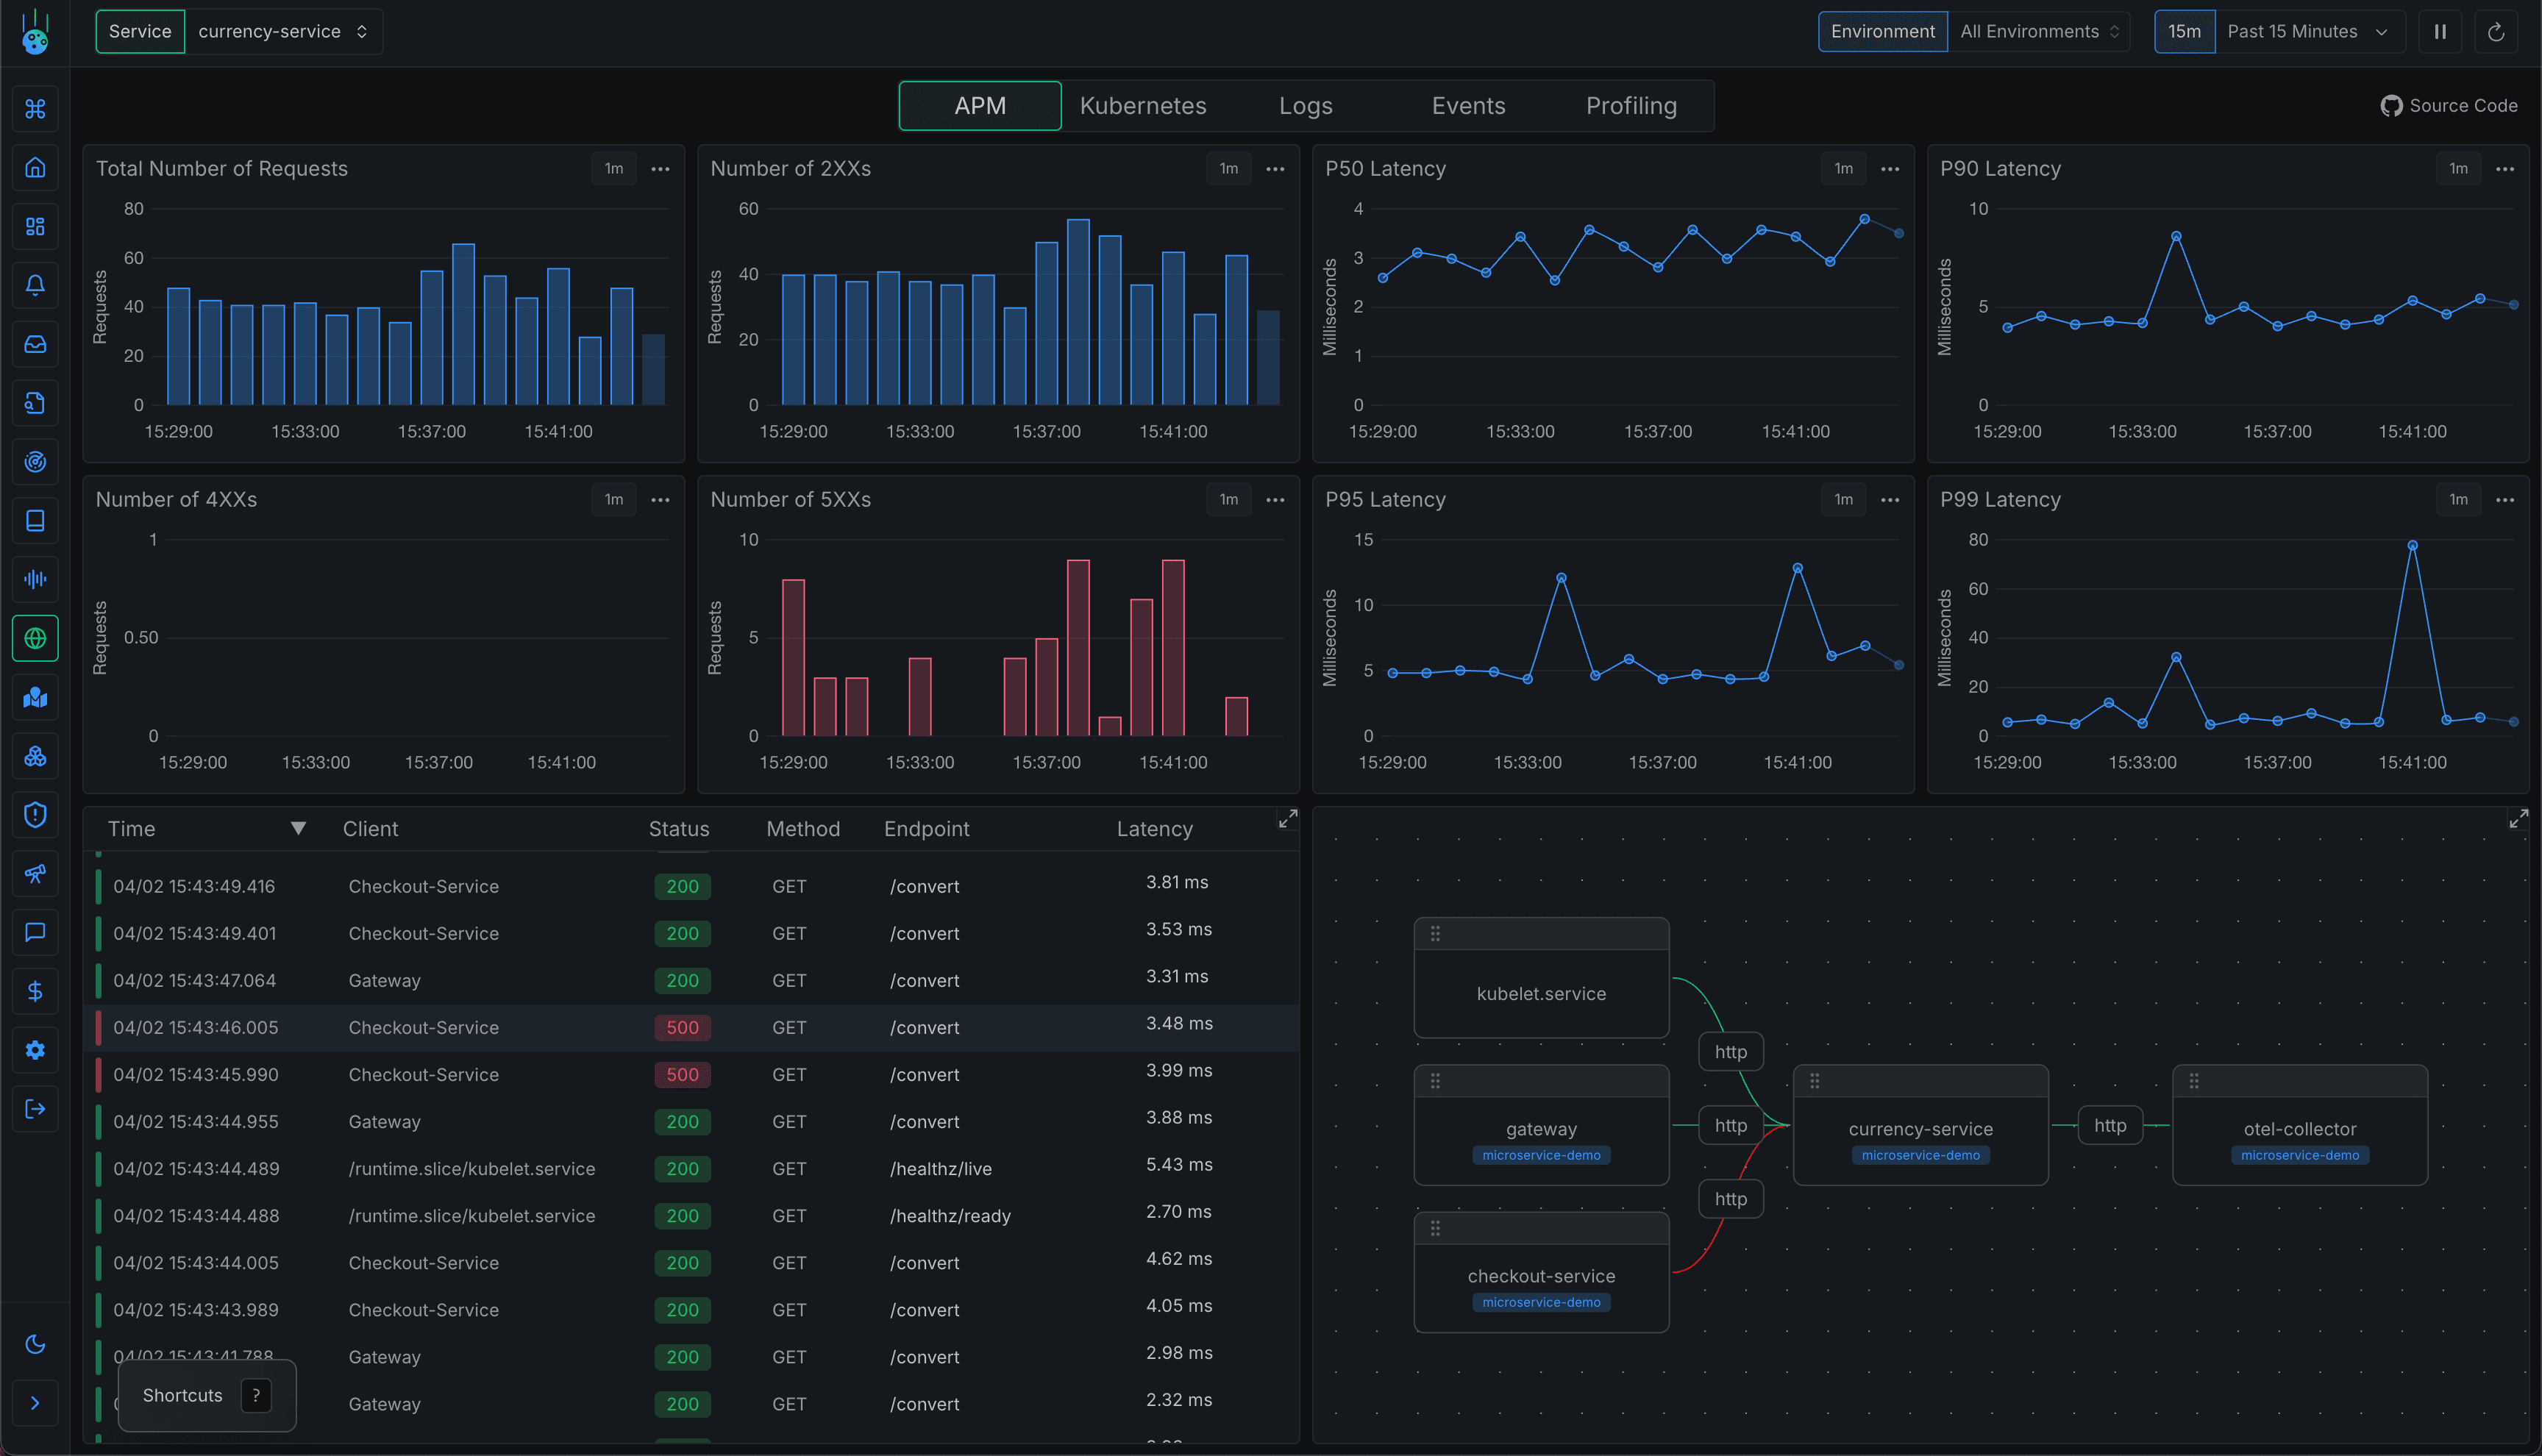Pause live data with the pause button
The height and width of the screenshot is (1456, 2542).
click(2439, 31)
